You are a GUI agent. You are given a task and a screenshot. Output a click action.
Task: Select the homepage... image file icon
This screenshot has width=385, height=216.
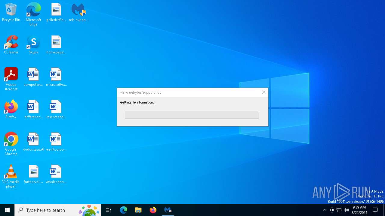tap(56, 45)
